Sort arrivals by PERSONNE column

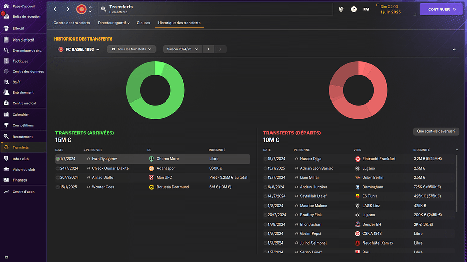(94, 150)
